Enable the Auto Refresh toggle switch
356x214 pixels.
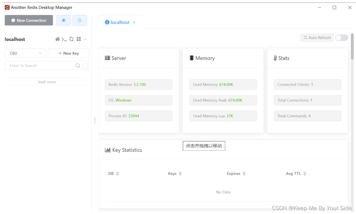342,38
